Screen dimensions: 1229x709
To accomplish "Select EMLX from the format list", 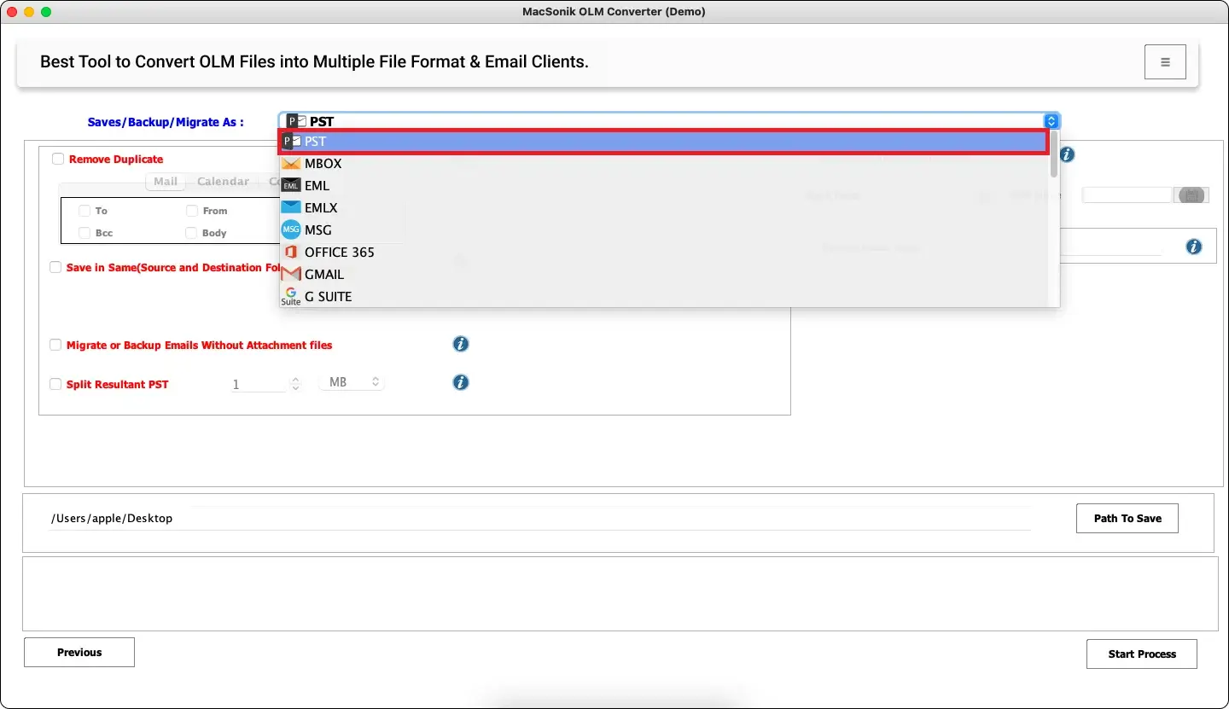I will 664,207.
